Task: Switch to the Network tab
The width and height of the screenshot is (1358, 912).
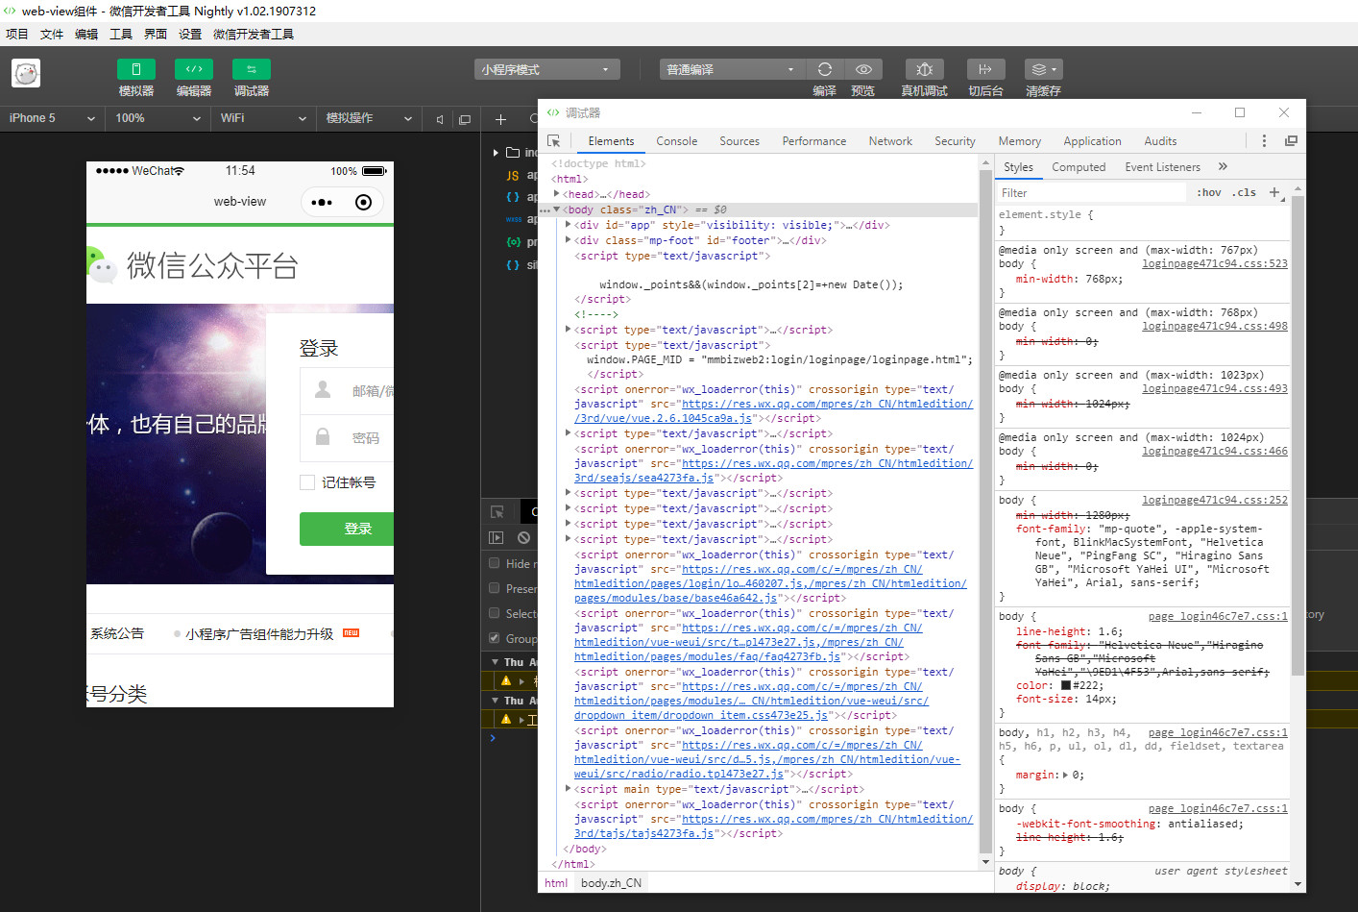Action: pyautogui.click(x=890, y=141)
